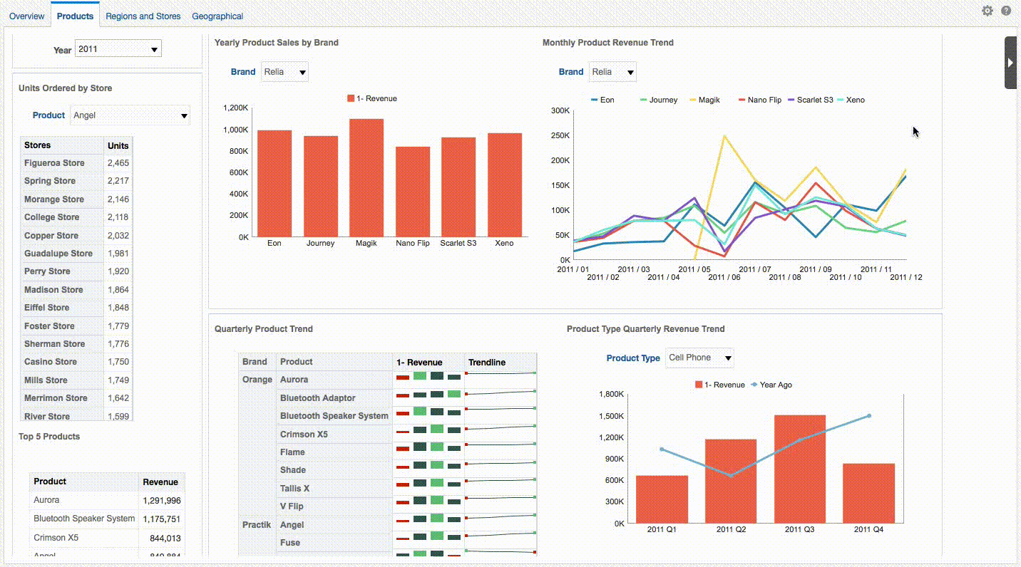Image resolution: width=1021 pixels, height=567 pixels.
Task: Open the Geographical dashboard page
Action: (x=217, y=15)
